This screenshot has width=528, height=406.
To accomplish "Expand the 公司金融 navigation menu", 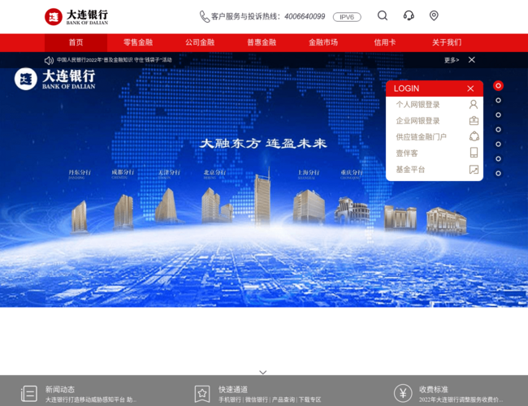I will pos(200,42).
